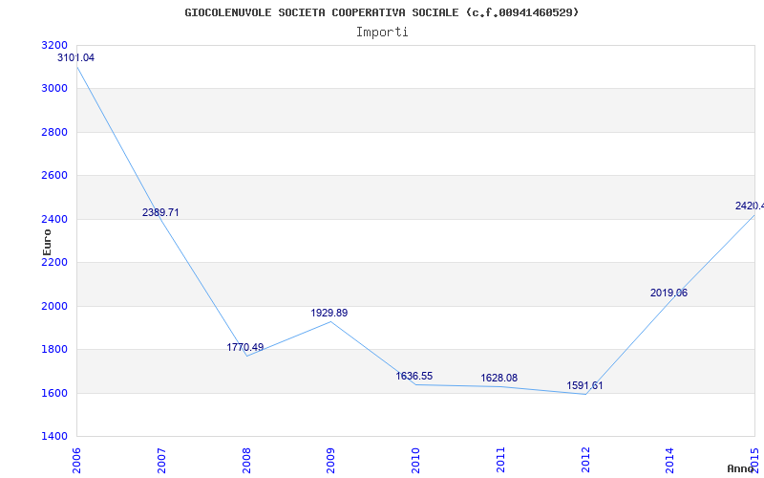
Task: Click the 1400 y-axis tick label
Action: (x=54, y=437)
